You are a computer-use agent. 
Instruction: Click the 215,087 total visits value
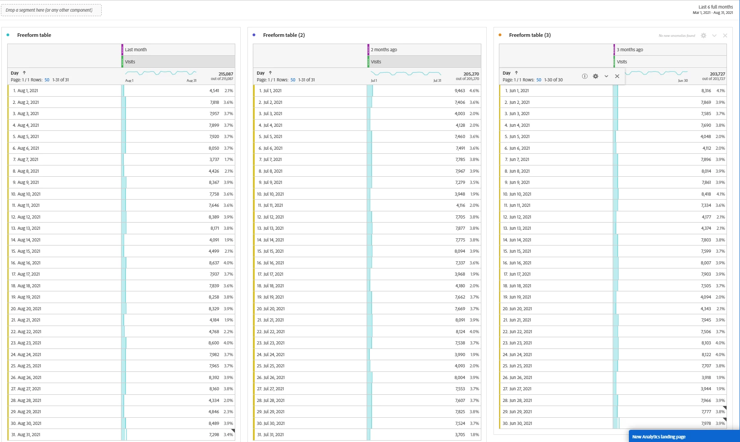(x=226, y=74)
